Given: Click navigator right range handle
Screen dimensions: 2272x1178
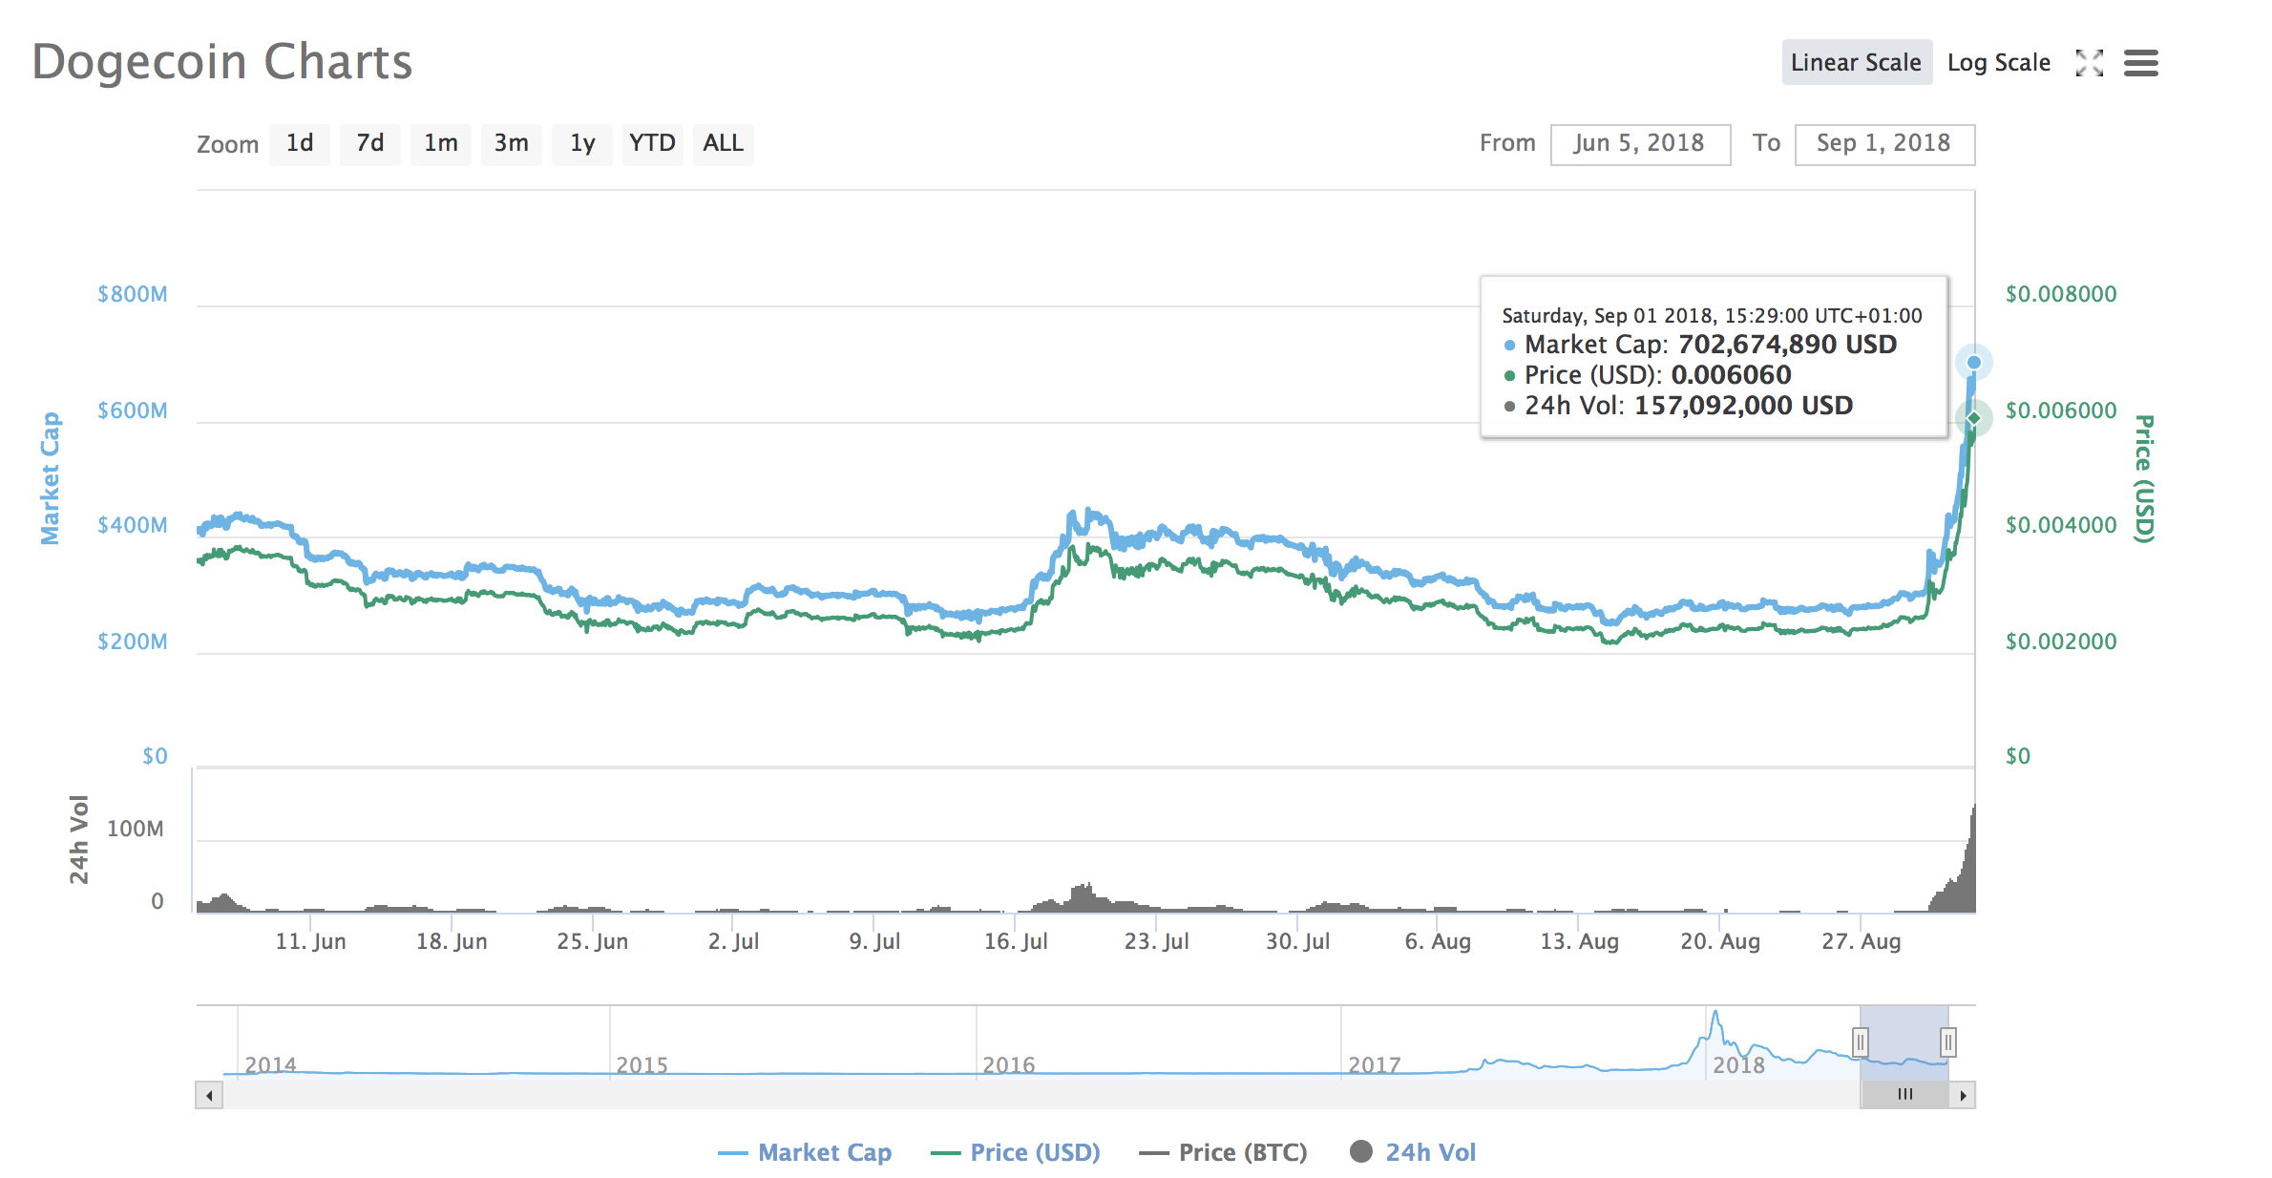Looking at the screenshot, I should (x=1948, y=1041).
